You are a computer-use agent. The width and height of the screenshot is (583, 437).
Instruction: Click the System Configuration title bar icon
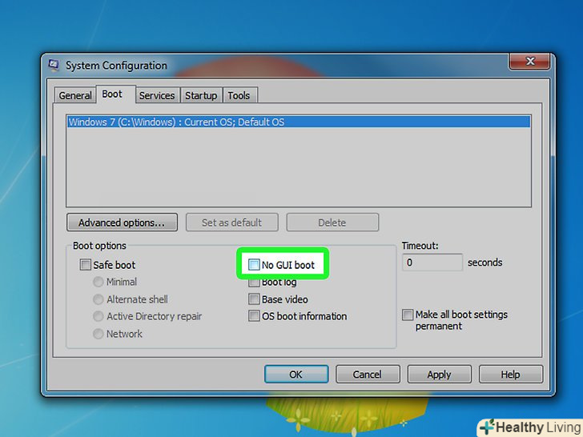click(54, 66)
